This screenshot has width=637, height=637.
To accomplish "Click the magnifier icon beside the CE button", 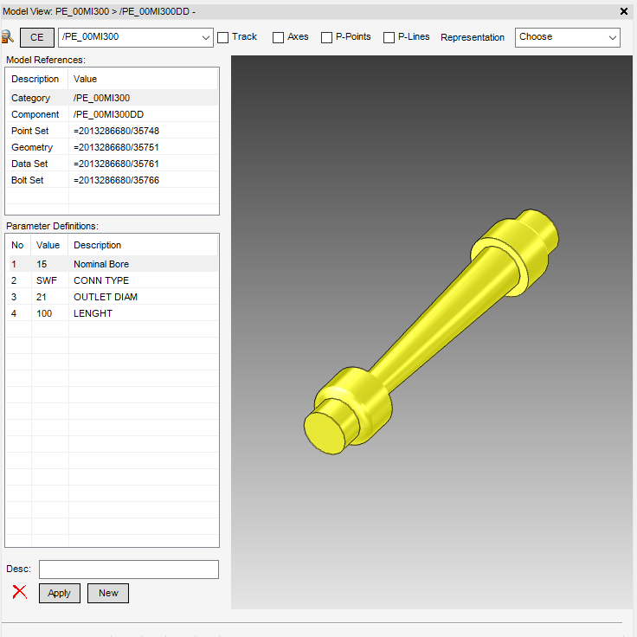I will click(x=8, y=37).
